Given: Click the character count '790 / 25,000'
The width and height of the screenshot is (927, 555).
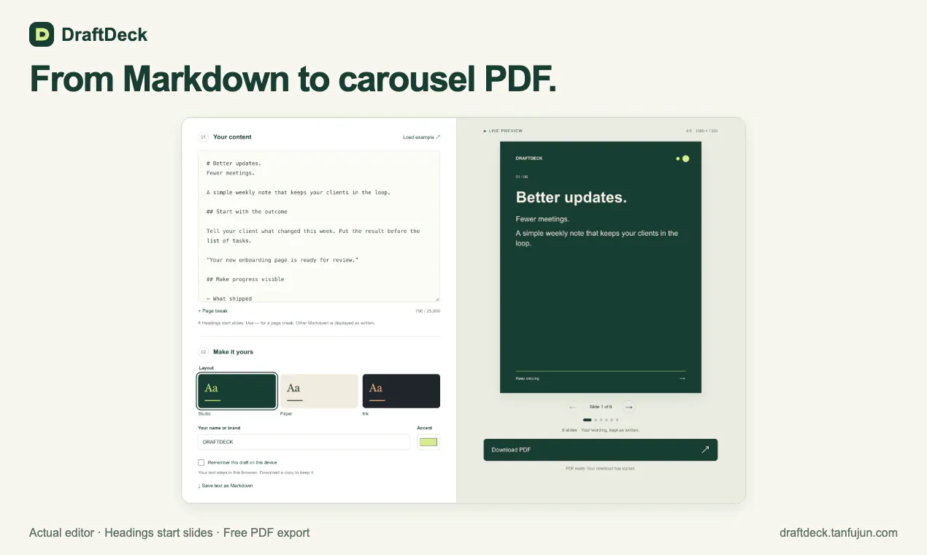Looking at the screenshot, I should 428,311.
